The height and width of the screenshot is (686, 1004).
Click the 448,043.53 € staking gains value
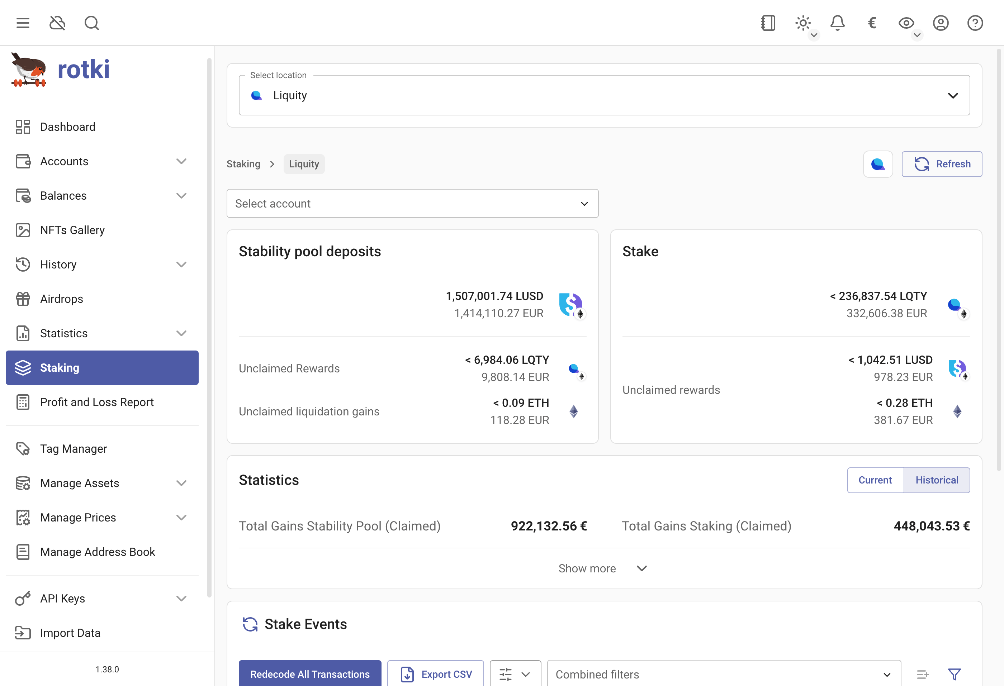point(932,526)
